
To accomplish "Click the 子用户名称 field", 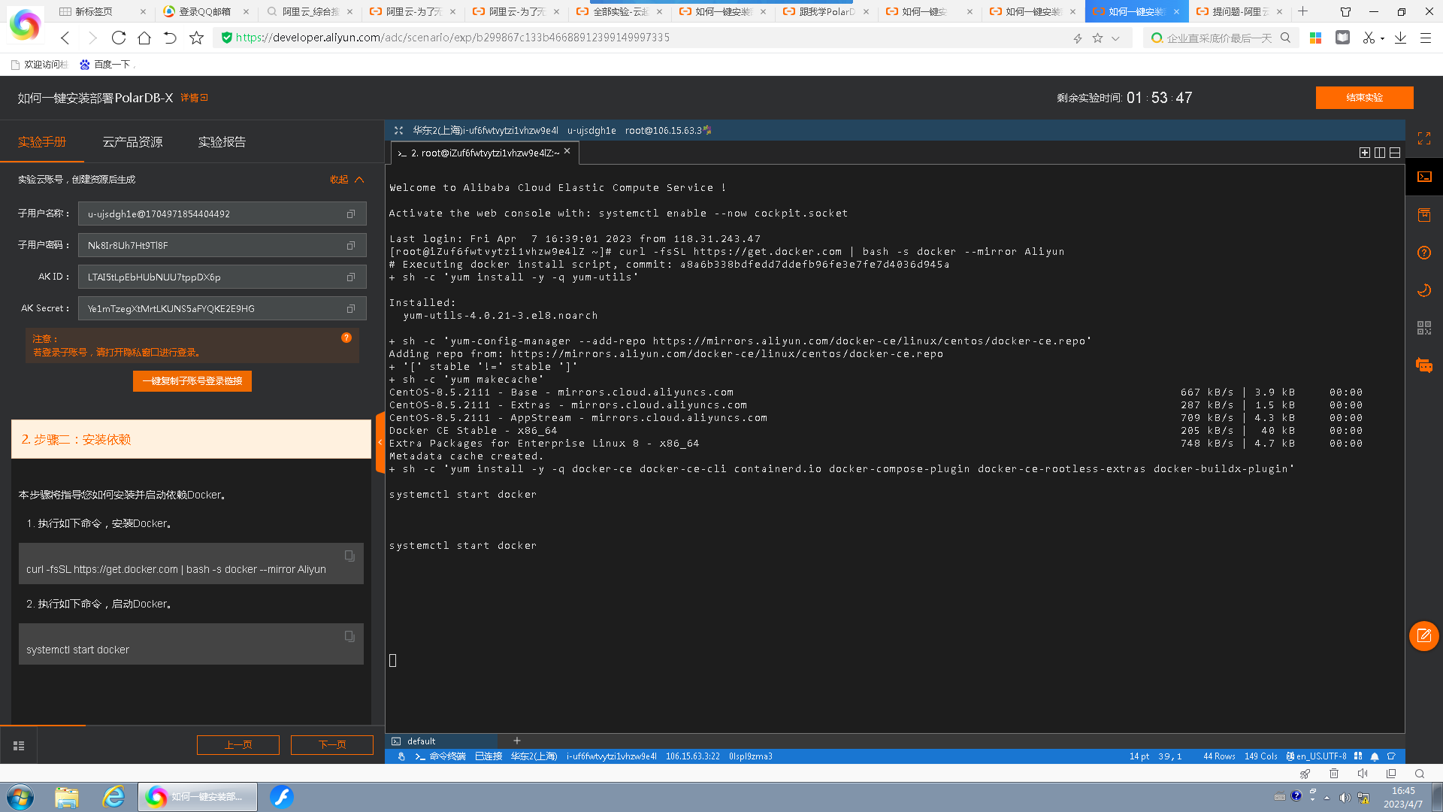I will coord(222,214).
